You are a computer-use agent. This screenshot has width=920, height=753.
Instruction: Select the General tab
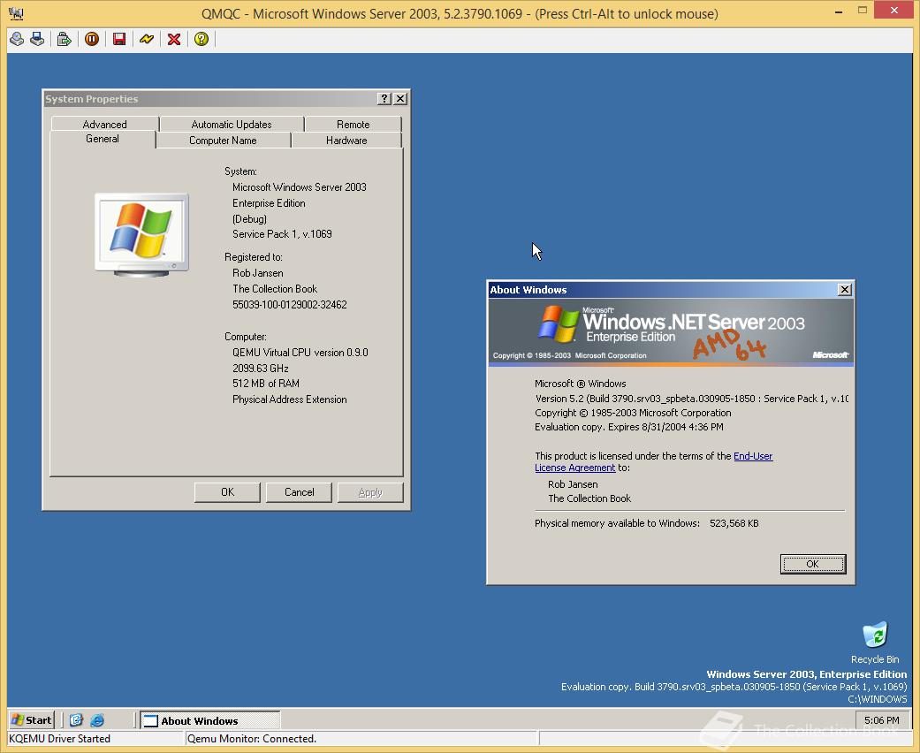coord(103,139)
